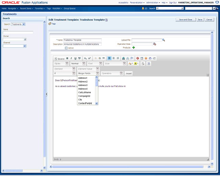This screenshot has width=220, height=176.
Task: Cancel editing the template
Action: (x=209, y=20)
